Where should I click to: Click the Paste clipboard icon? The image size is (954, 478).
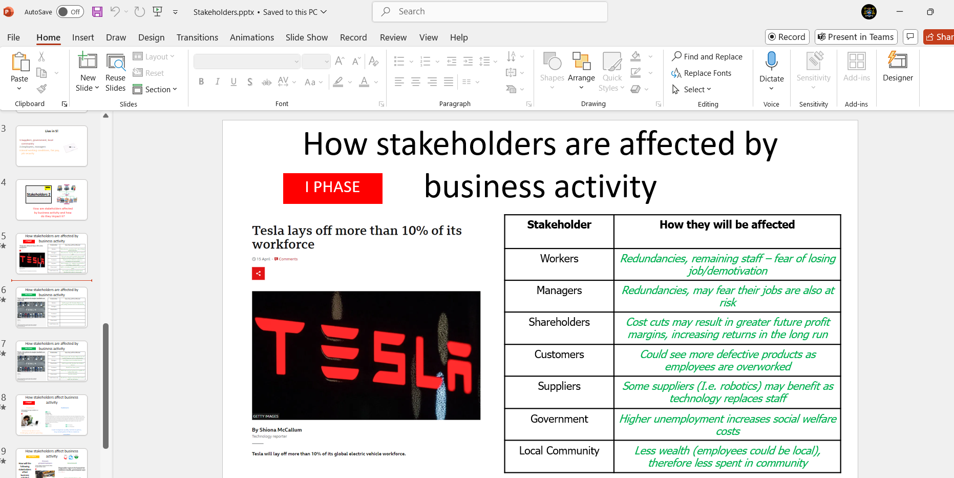pyautogui.click(x=19, y=62)
